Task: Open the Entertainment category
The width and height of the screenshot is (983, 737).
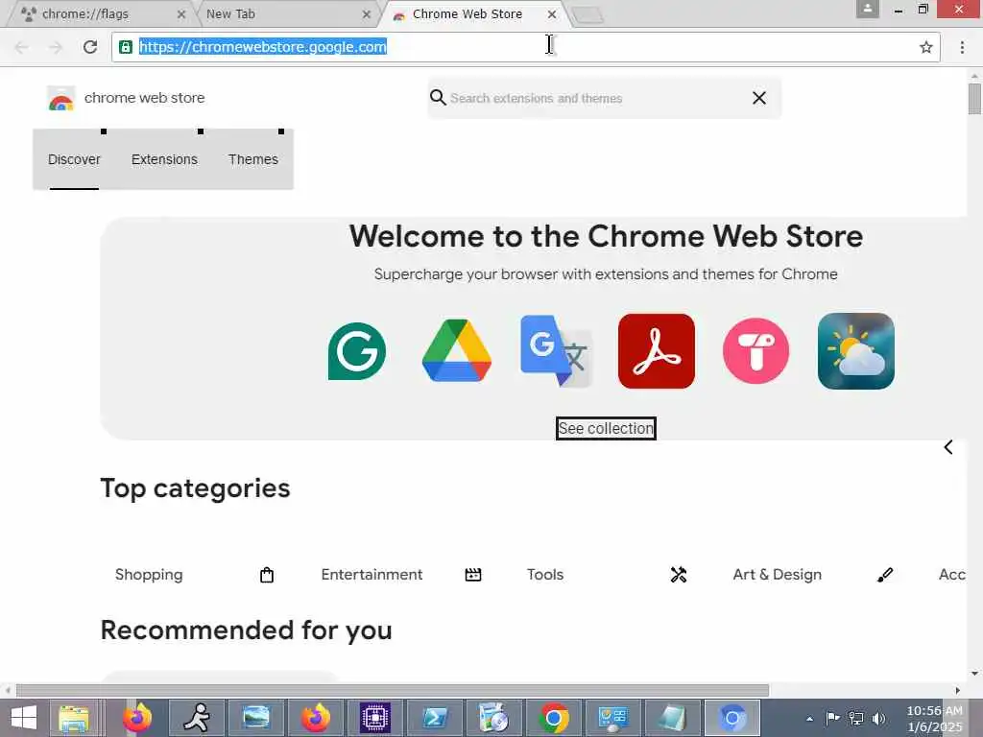Action: point(372,575)
